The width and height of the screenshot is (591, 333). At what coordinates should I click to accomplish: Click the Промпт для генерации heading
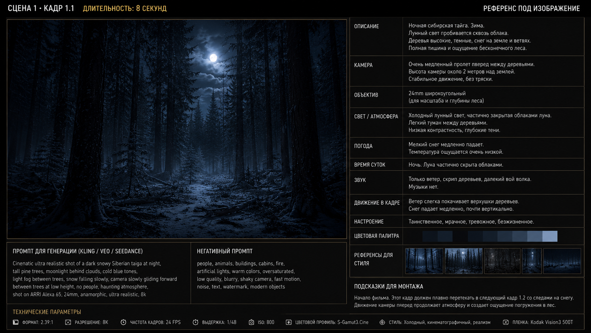78,251
